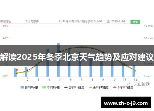
Task: Click the start date field 2020-1-01
Action: point(98,21)
